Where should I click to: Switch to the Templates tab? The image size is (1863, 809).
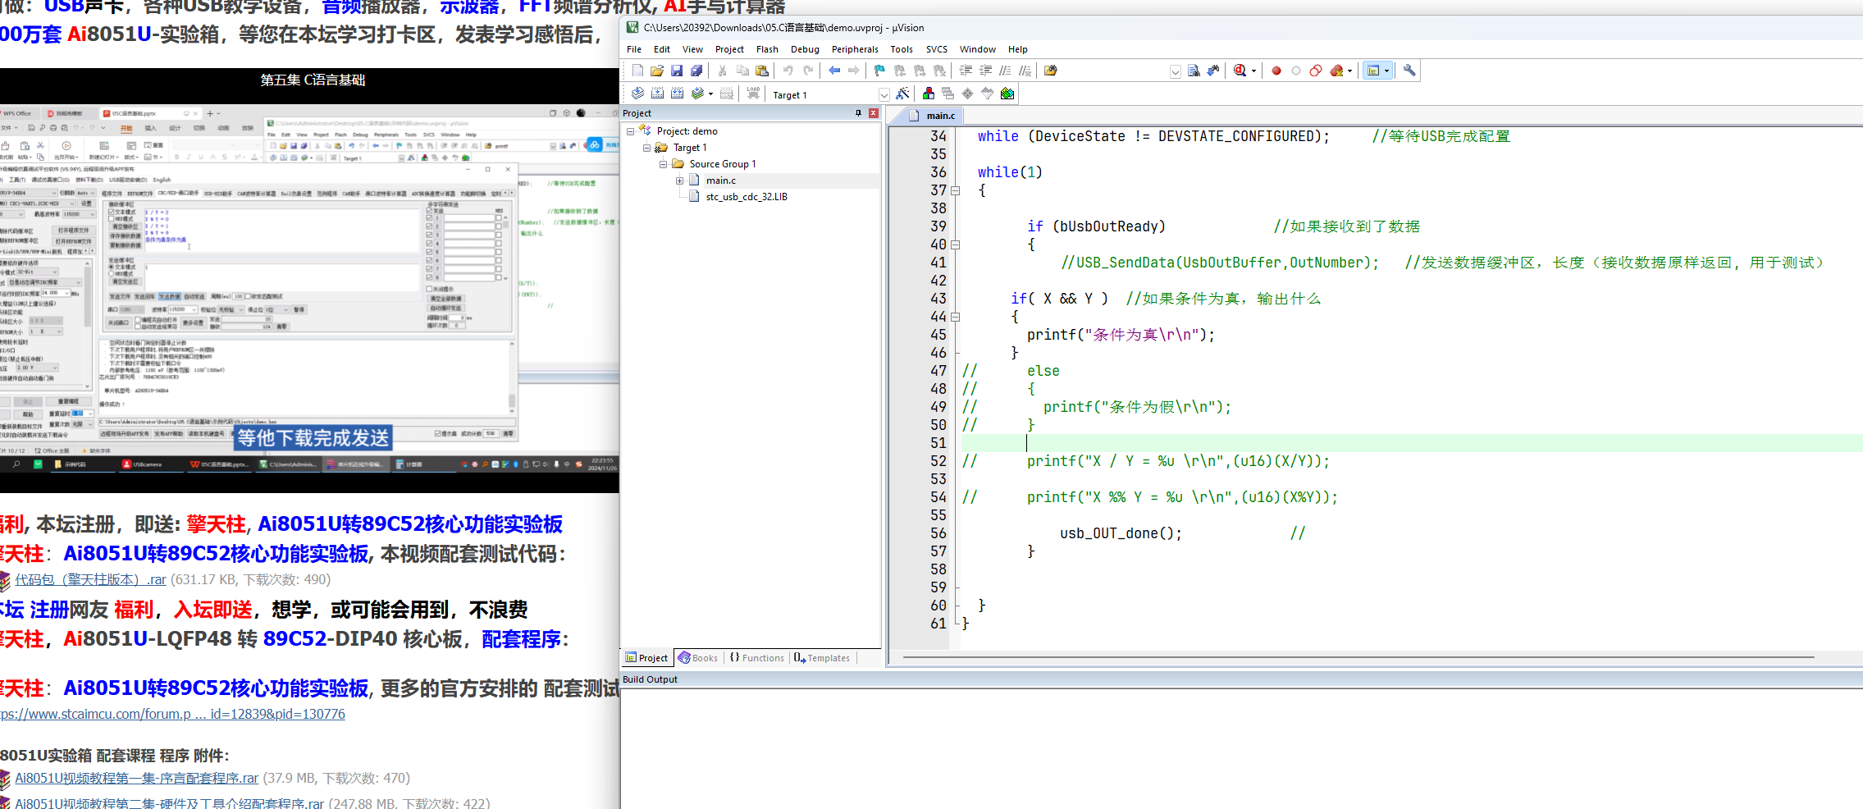pyautogui.click(x=822, y=658)
